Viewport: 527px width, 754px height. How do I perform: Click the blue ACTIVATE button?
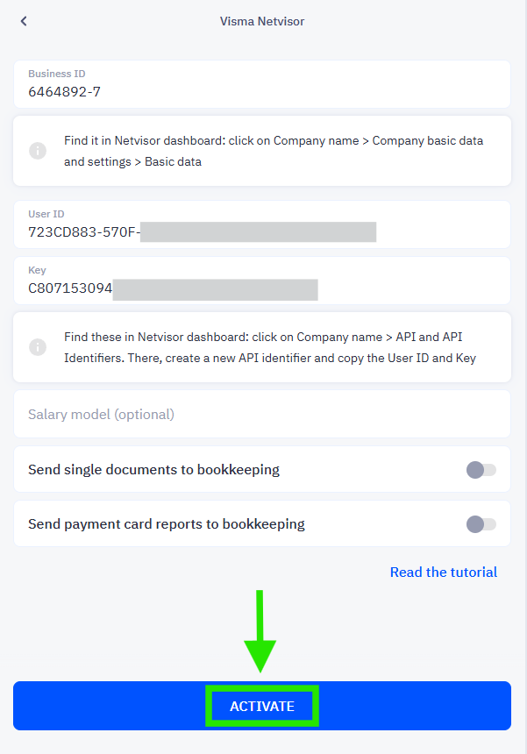point(262,706)
